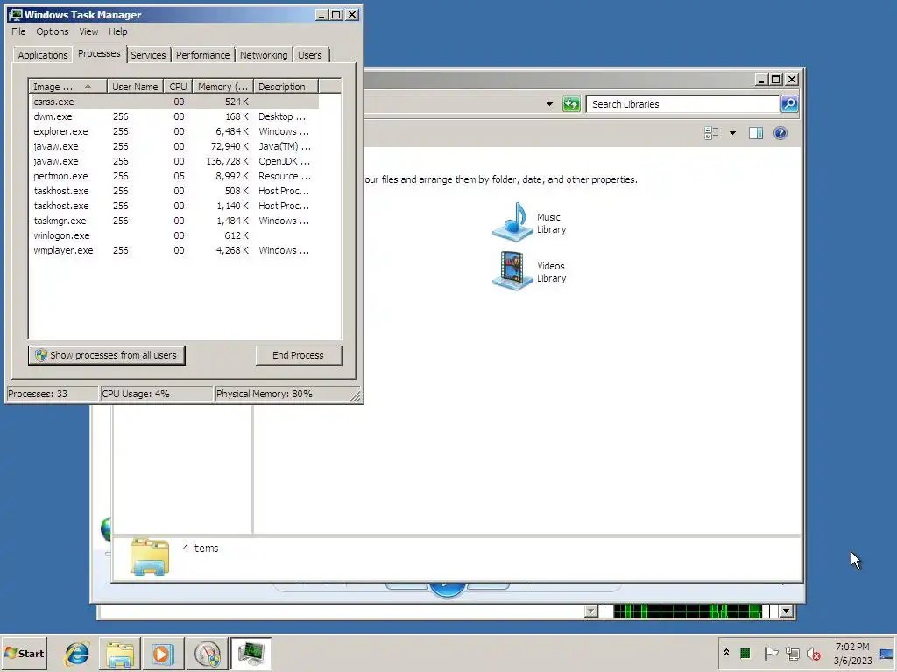Click the green refresh button in Libraries window
The width and height of the screenshot is (897, 672).
(571, 104)
